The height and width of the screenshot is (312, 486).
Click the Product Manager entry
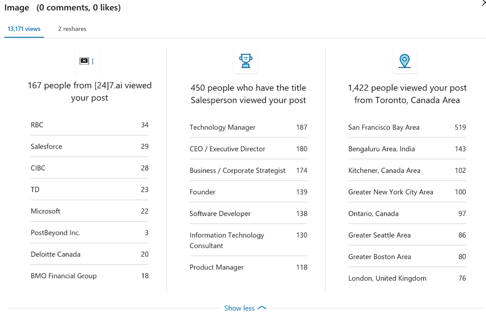point(248,268)
